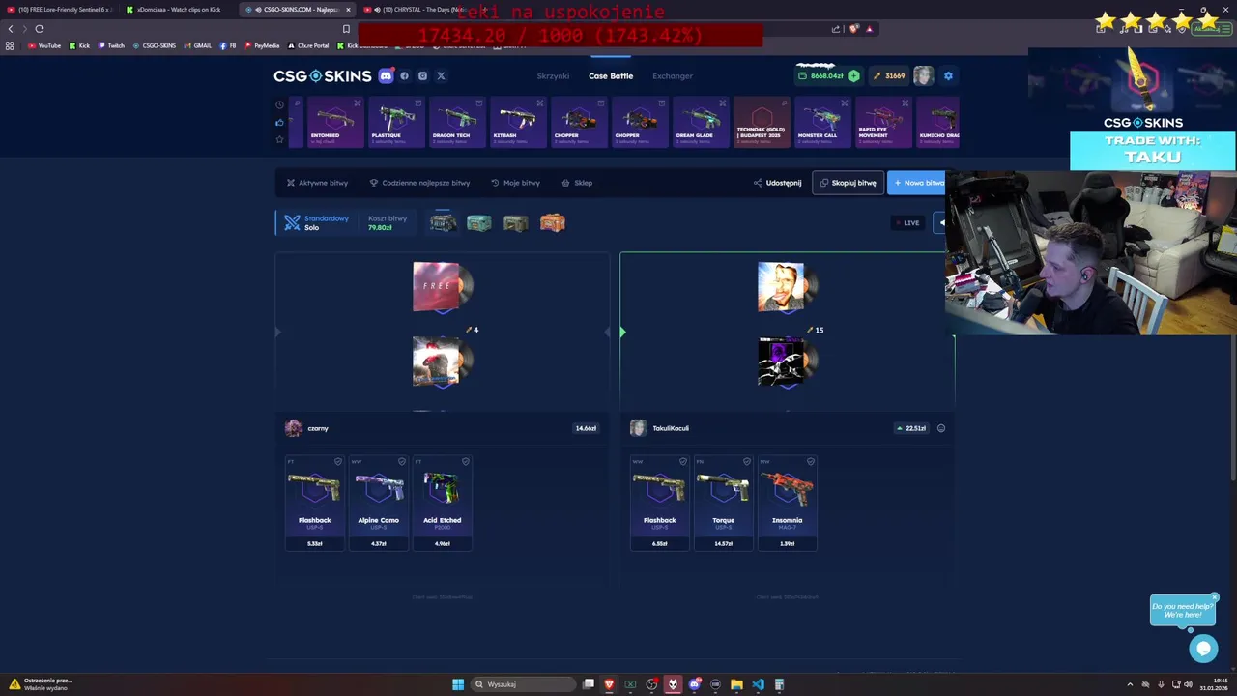The image size is (1237, 696).
Task: Toggle the LIVE indicator
Action: [x=907, y=223]
